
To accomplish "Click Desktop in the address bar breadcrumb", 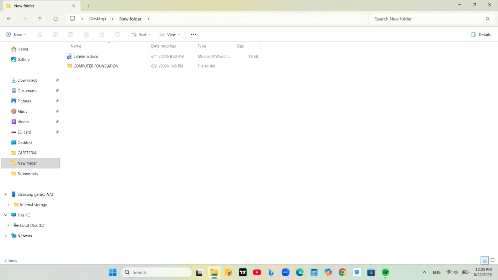I will tap(97, 19).
